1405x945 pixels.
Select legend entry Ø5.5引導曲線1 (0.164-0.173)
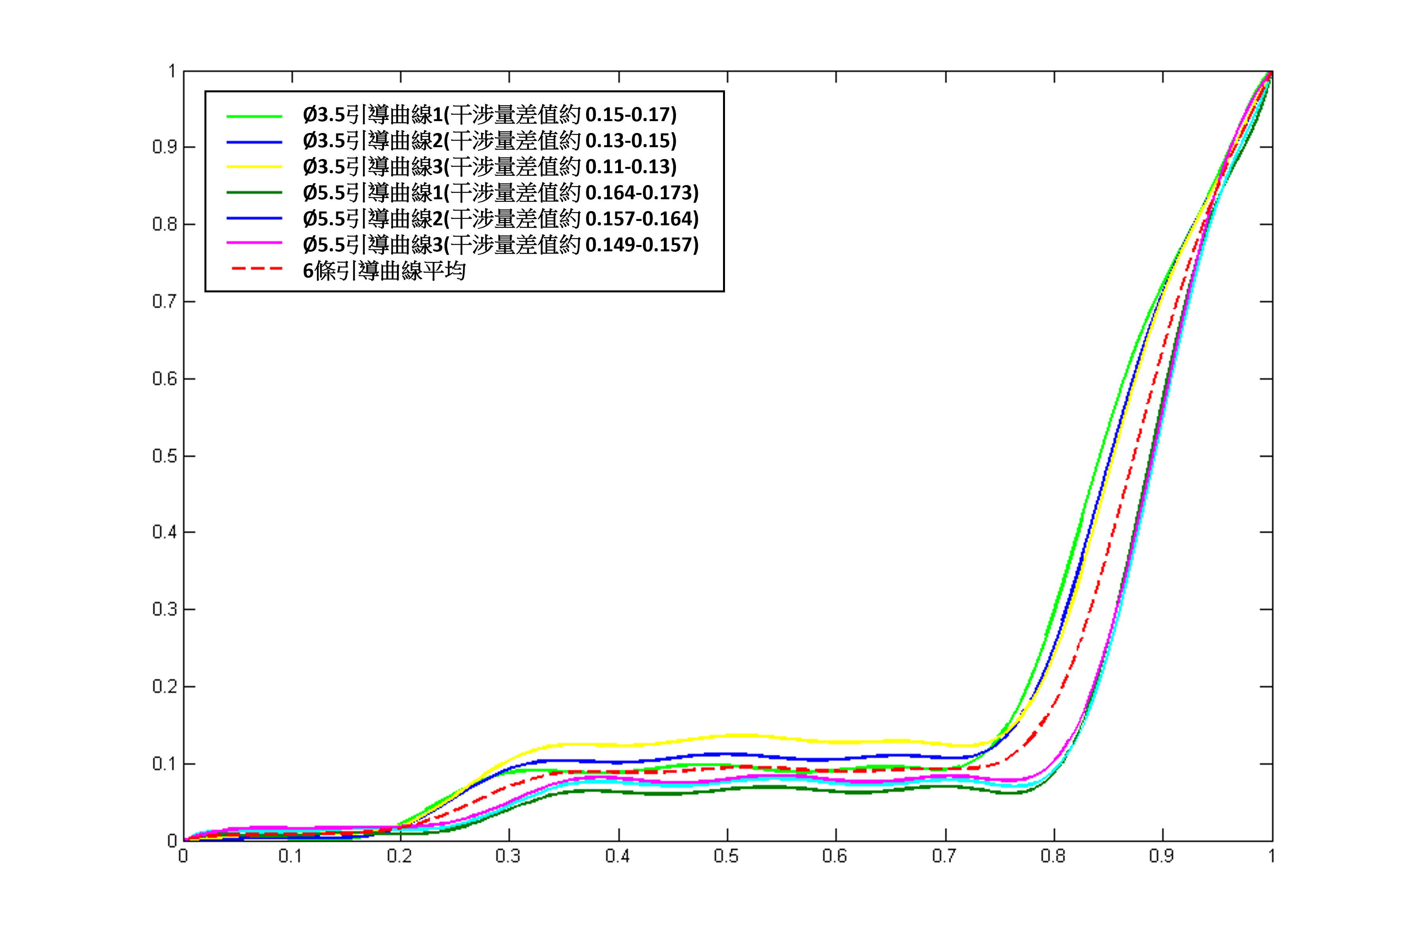click(x=500, y=192)
